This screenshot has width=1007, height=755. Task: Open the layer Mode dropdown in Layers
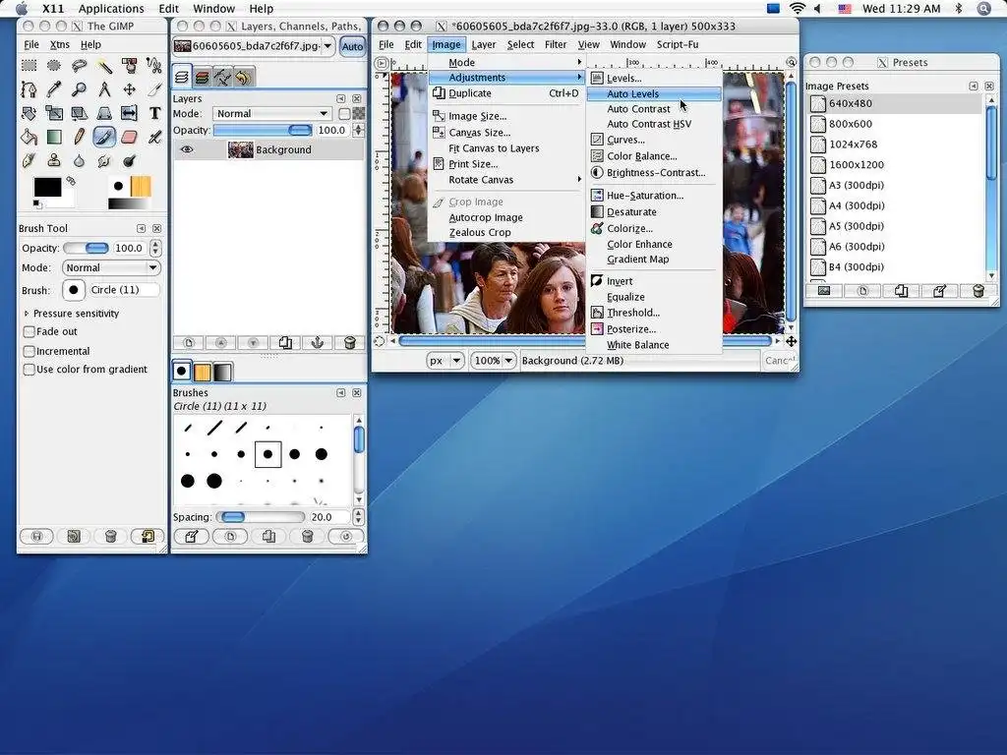[x=271, y=114]
